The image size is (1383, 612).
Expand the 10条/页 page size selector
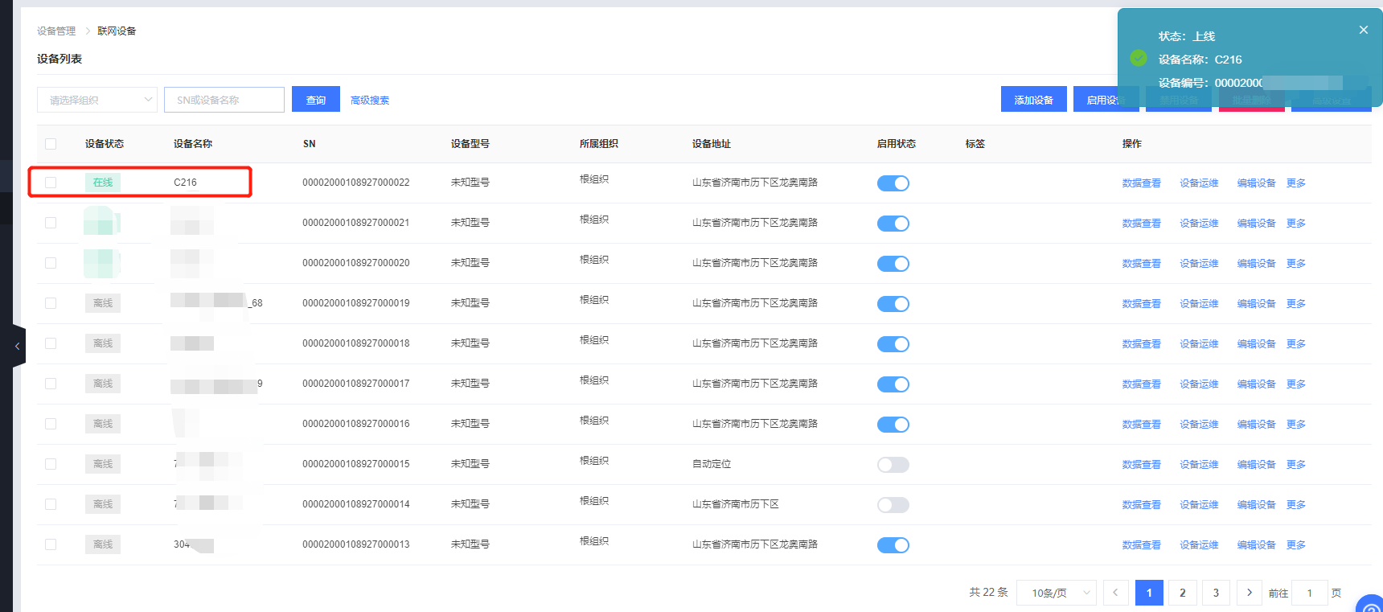[x=1057, y=593]
